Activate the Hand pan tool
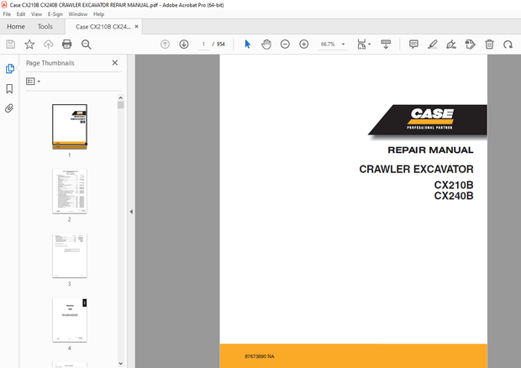 266,45
